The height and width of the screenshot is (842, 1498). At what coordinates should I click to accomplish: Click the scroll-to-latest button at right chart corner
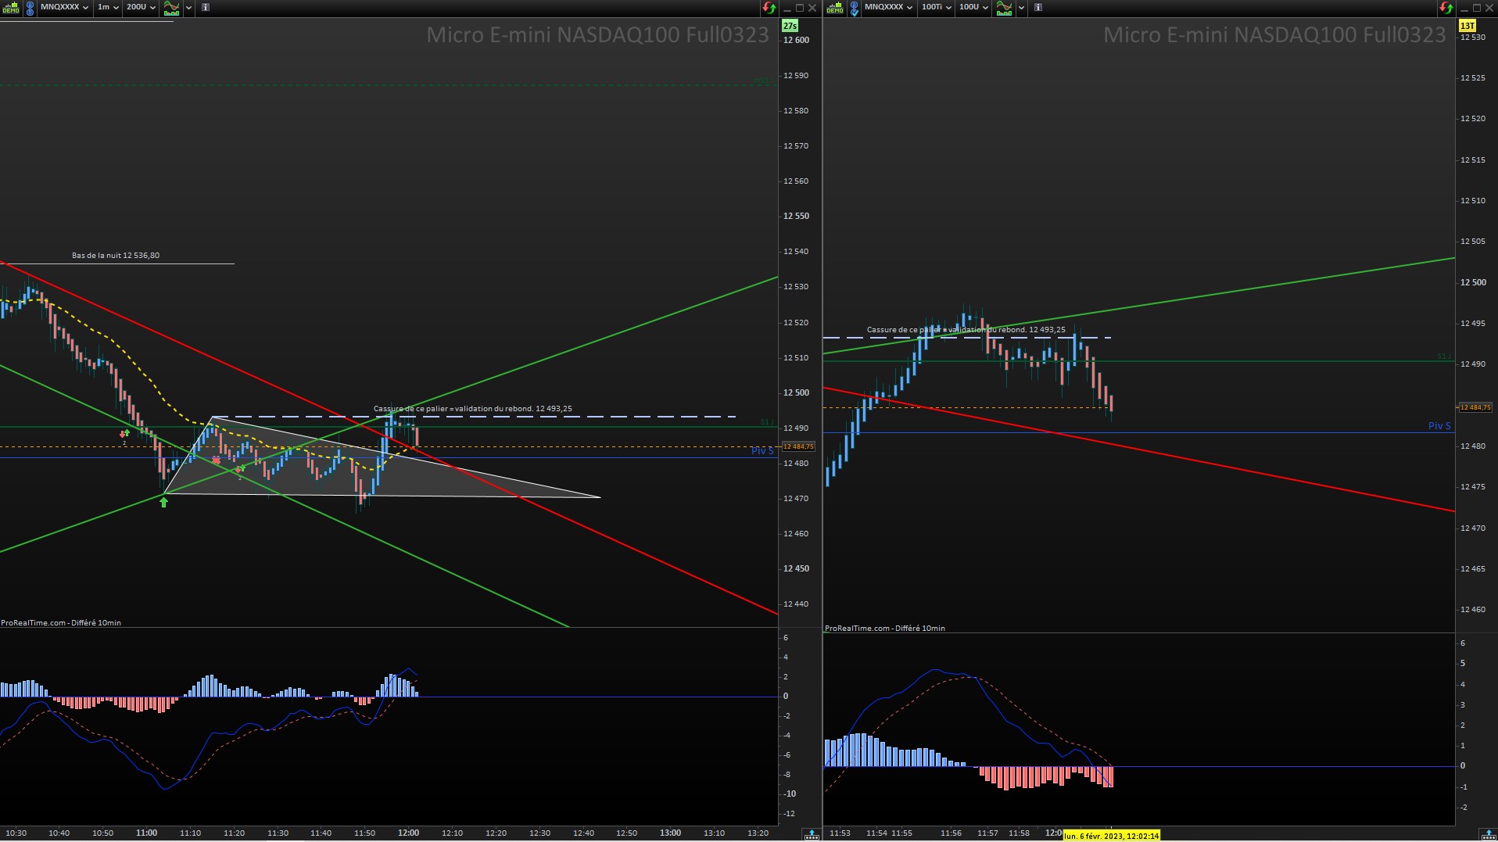(x=1489, y=834)
